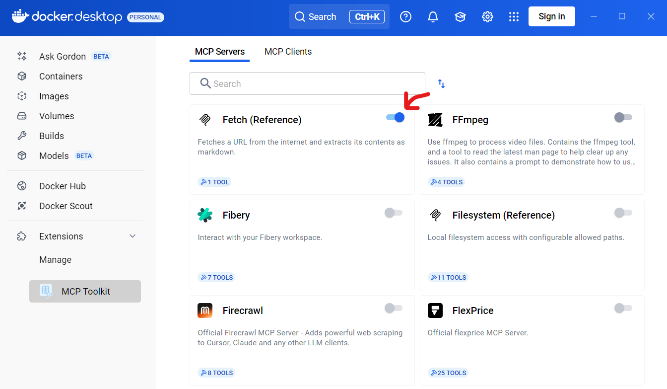Open the Fetch (Reference) card title

pos(262,120)
